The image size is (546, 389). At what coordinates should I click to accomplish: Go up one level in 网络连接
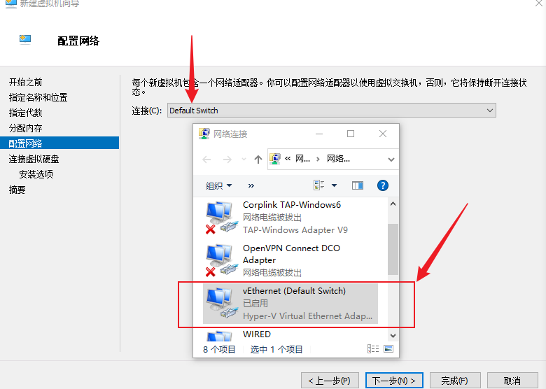258,160
